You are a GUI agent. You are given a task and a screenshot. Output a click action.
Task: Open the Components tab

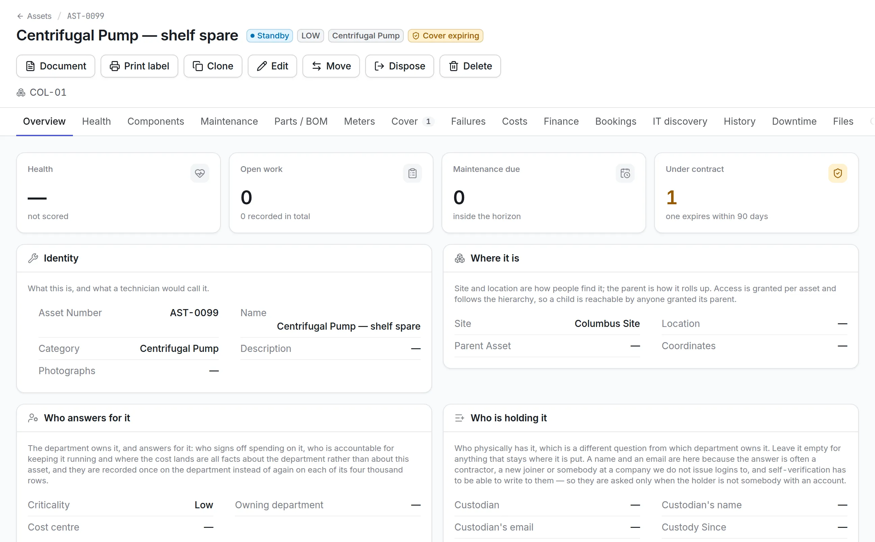pyautogui.click(x=155, y=122)
